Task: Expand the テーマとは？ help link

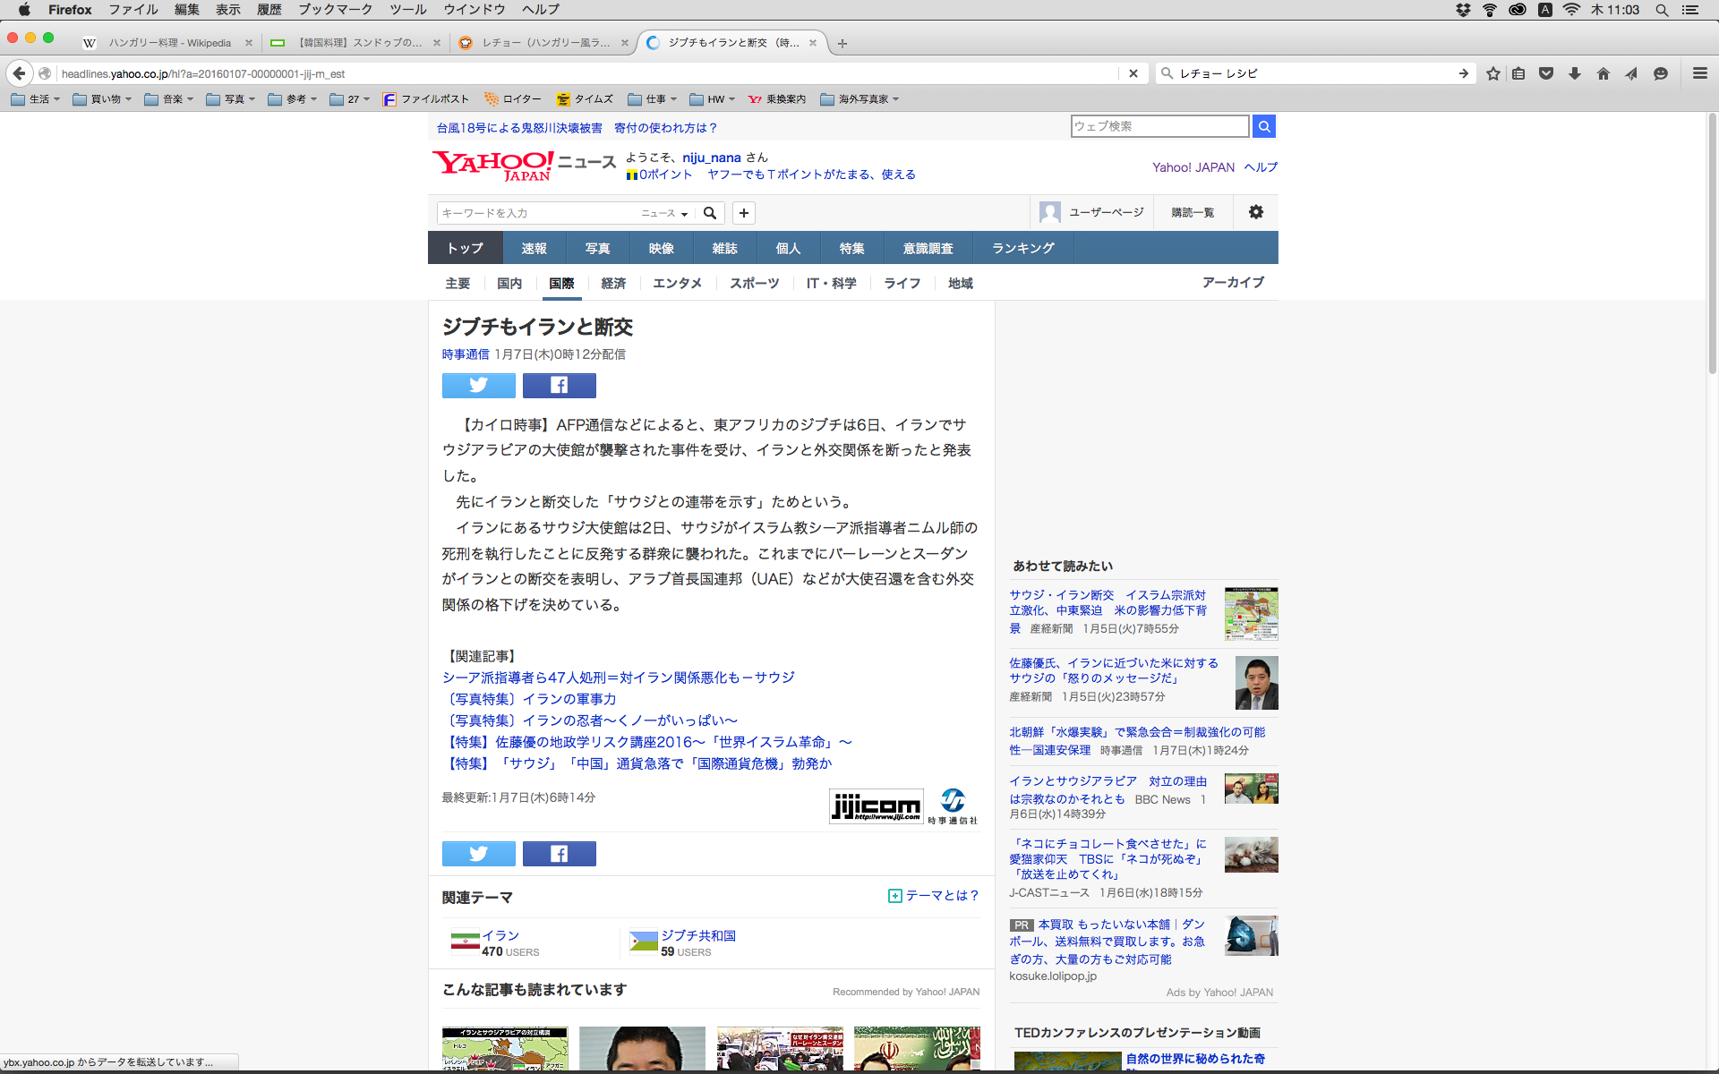Action: tap(933, 896)
